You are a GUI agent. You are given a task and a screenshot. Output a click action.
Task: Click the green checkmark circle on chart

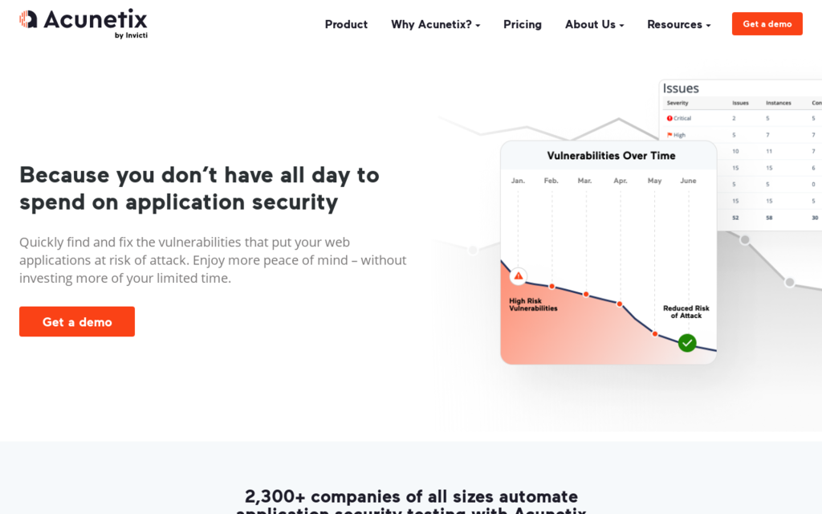point(687,342)
